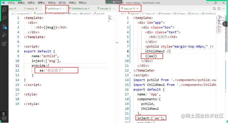The image size is (228, 123).
Task: Click the split editor right icon
Action: [219, 9]
